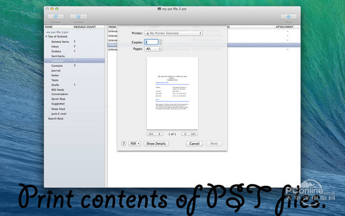Select the Inbox folder
The width and height of the screenshot is (345, 216).
tap(55, 46)
